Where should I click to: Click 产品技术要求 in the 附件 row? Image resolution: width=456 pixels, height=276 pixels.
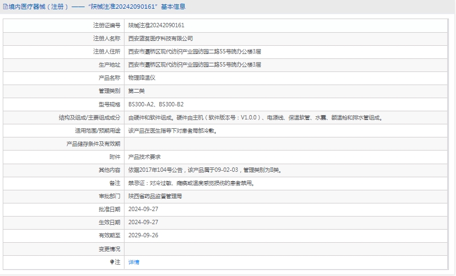coord(144,157)
